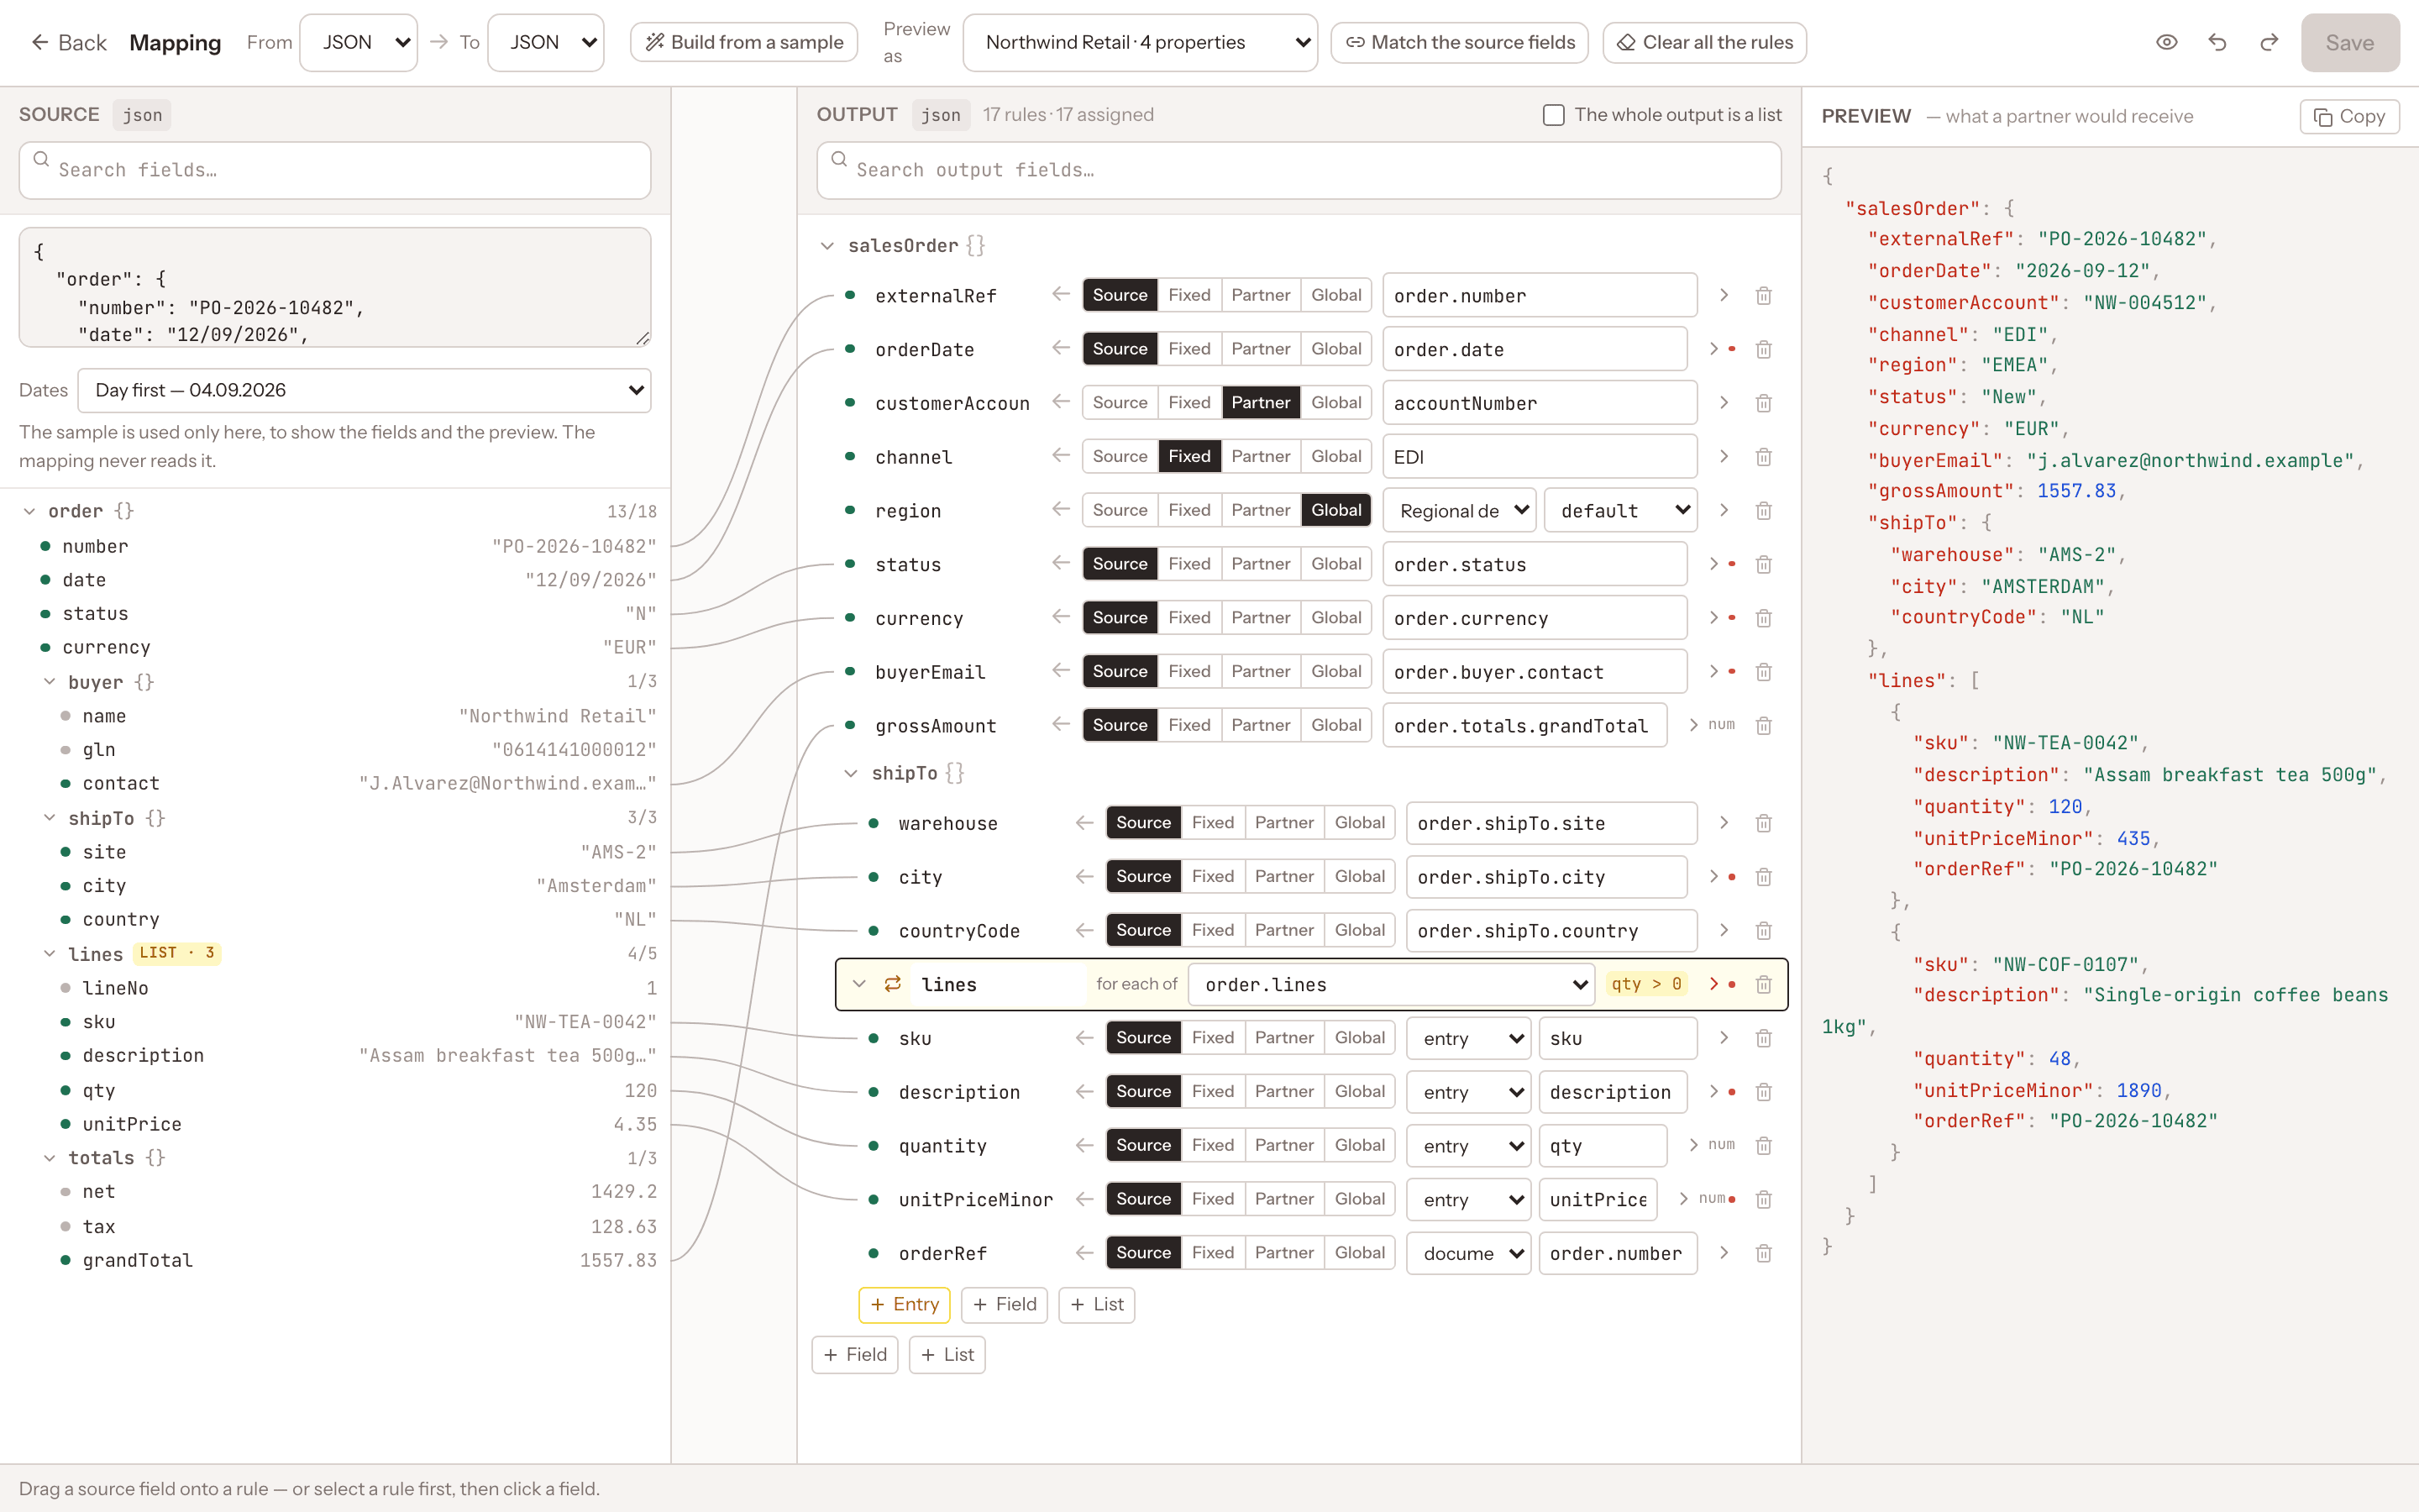Open the To format JSON dropdown
The height and width of the screenshot is (1512, 2419).
pos(546,42)
